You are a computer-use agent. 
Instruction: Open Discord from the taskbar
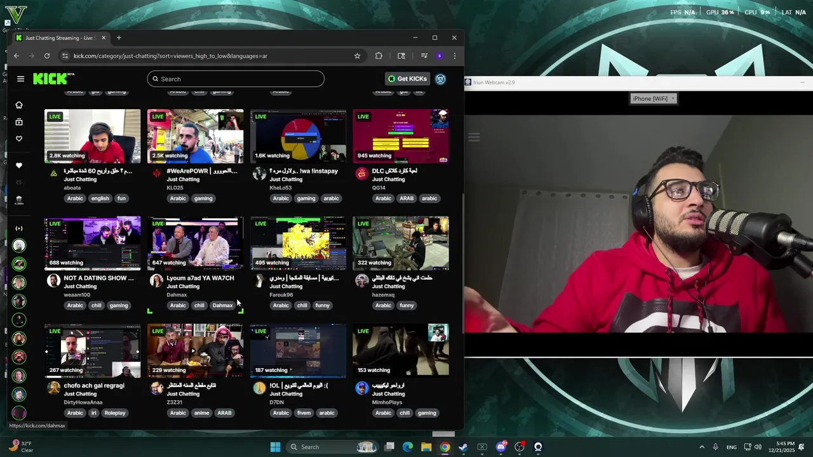point(501,447)
